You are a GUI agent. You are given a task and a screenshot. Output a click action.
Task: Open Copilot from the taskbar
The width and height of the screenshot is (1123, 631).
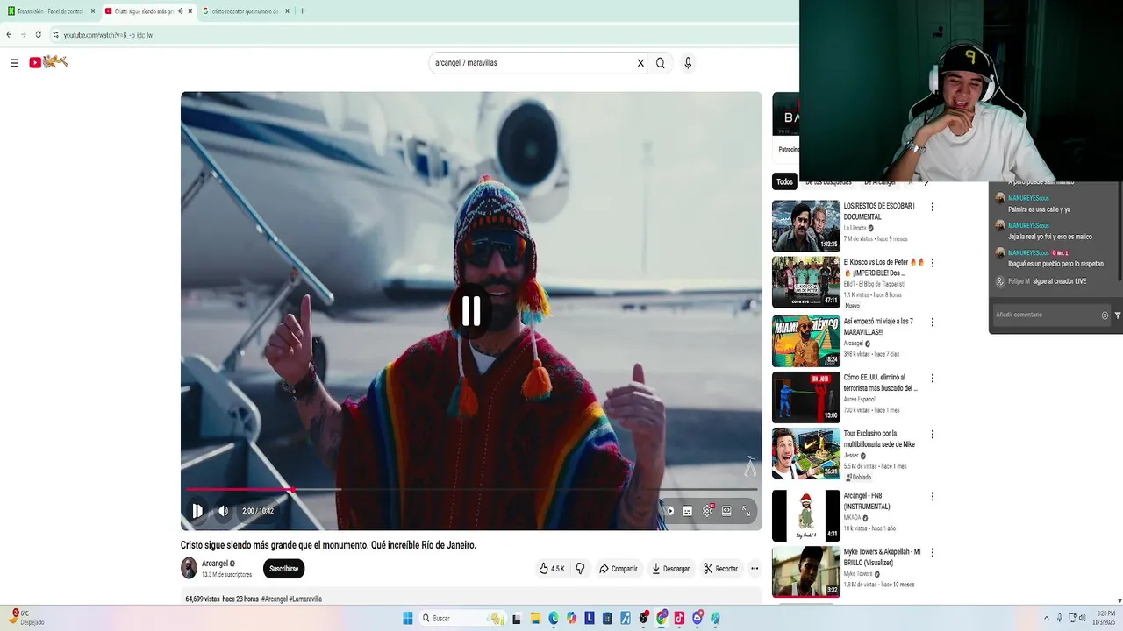tap(572, 618)
